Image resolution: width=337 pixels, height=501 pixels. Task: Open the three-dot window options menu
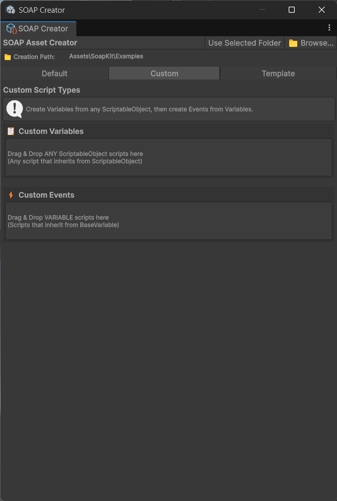329,28
